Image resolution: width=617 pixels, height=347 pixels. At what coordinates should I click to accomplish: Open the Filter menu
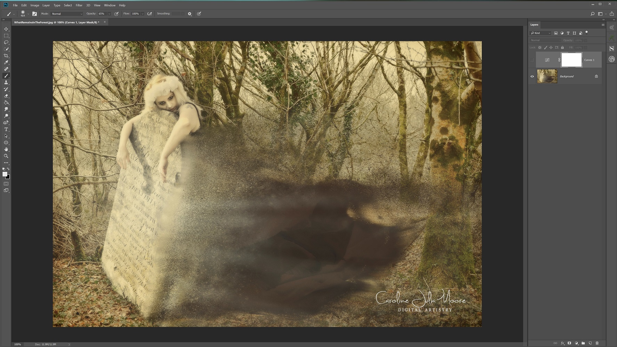tap(79, 5)
